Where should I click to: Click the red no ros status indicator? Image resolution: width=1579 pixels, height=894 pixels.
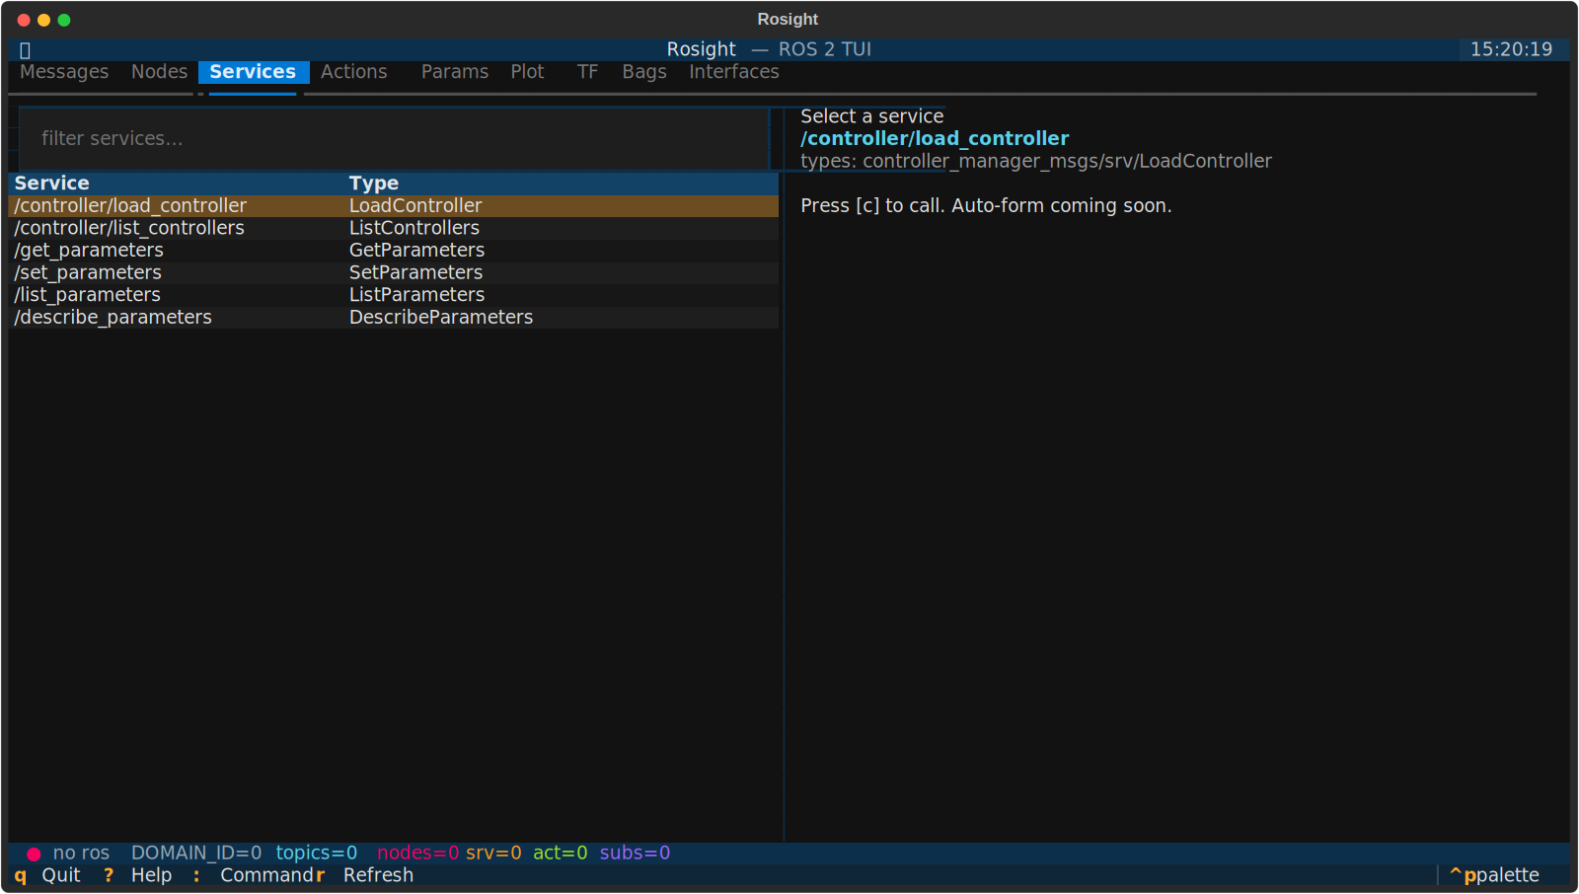[x=68, y=854]
